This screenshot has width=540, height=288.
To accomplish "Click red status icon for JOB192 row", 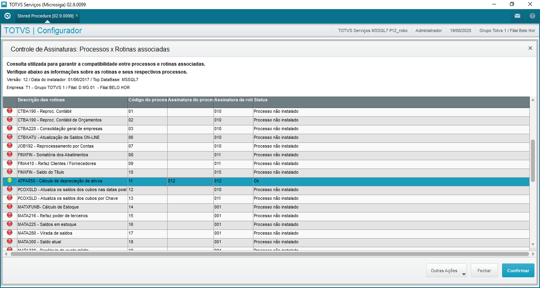I will coord(10,146).
